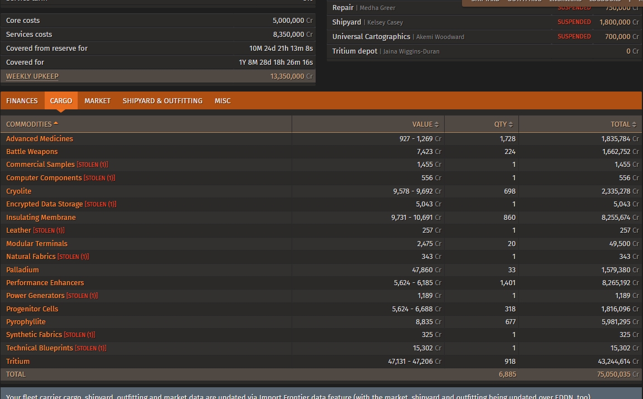The width and height of the screenshot is (643, 399).
Task: Open Commercial Samples commodity link
Action: pos(40,164)
